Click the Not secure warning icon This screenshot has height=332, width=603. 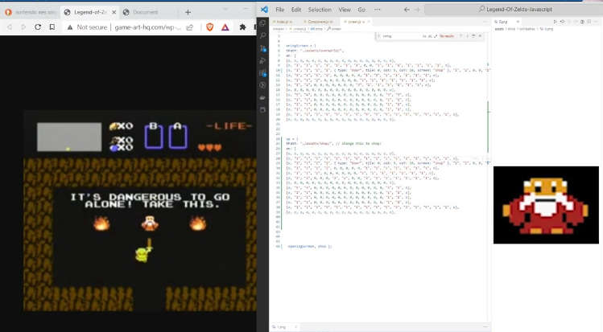point(69,27)
